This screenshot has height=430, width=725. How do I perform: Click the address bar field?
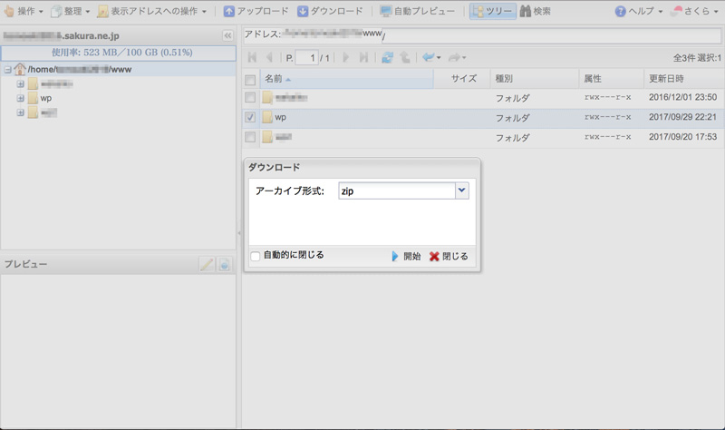(x=482, y=35)
